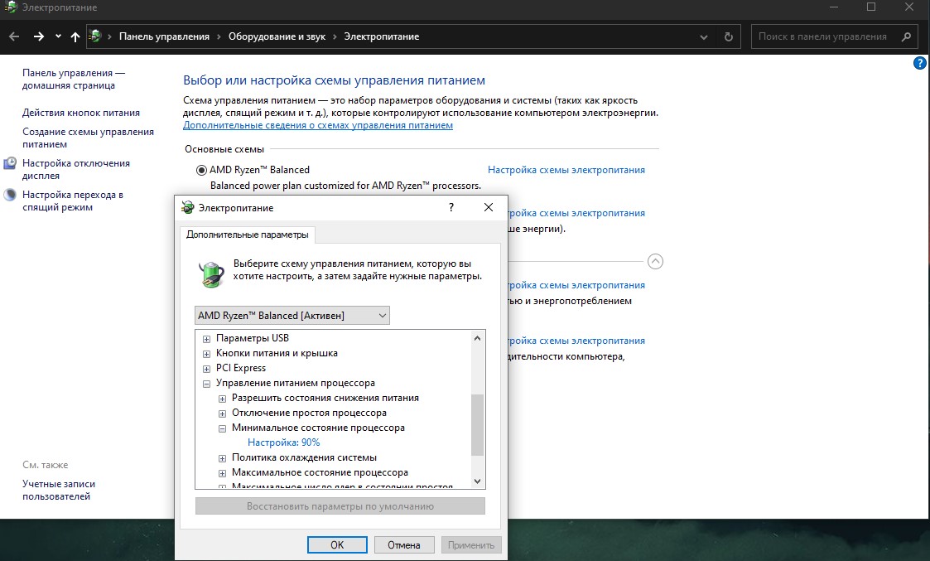930x561 pixels.
Task: Open 'Дополнительные сведения о схемах' link
Action: [318, 125]
